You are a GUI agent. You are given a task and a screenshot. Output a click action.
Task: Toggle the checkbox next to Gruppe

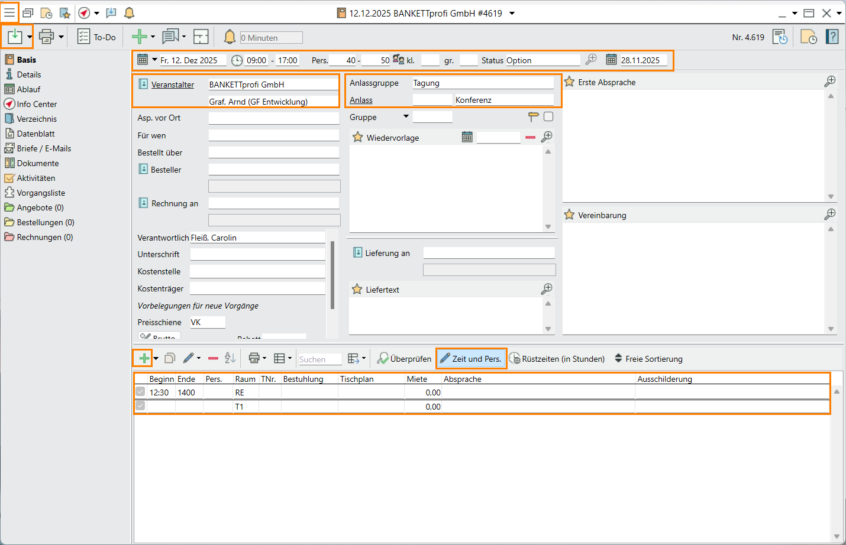click(548, 116)
